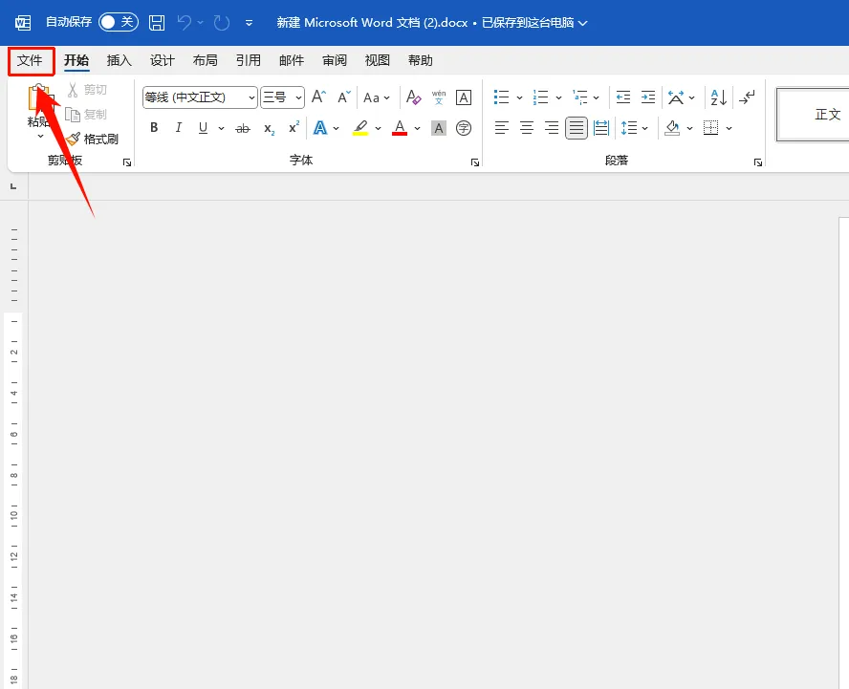Open the 布局 ribbon tab
Image resolution: width=849 pixels, height=689 pixels.
[x=206, y=60]
